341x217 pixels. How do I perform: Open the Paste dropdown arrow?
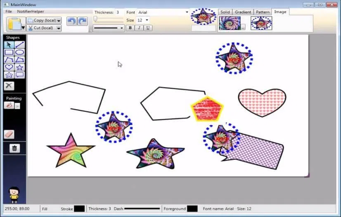(23, 28)
